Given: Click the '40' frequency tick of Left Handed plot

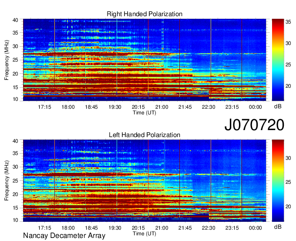Looking at the screenshot, I should pos(15,141).
